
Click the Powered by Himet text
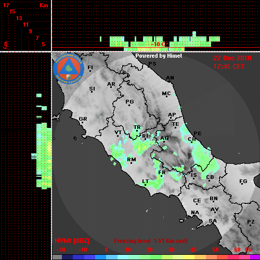tap(159, 56)
